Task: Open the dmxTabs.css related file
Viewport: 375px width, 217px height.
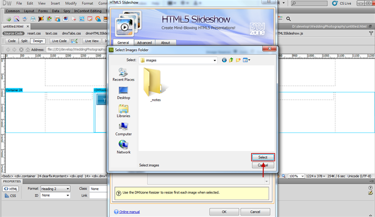Action: point(71,34)
